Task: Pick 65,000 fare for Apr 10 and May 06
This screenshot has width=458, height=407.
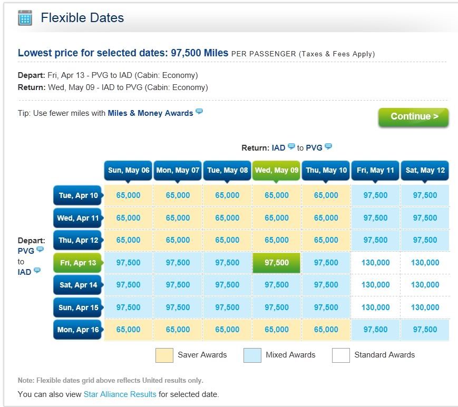Action: pyautogui.click(x=129, y=195)
